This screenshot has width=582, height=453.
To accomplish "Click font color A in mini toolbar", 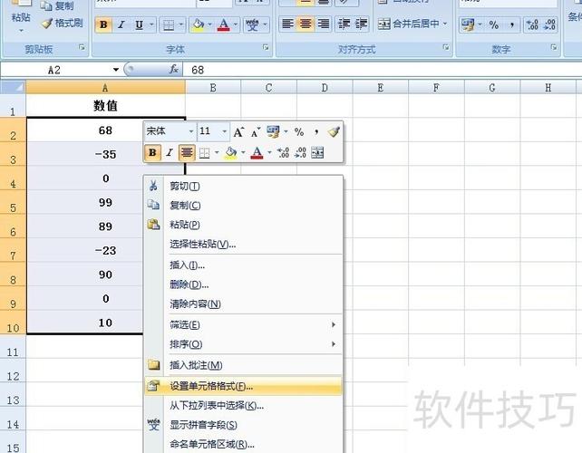I will point(257,152).
